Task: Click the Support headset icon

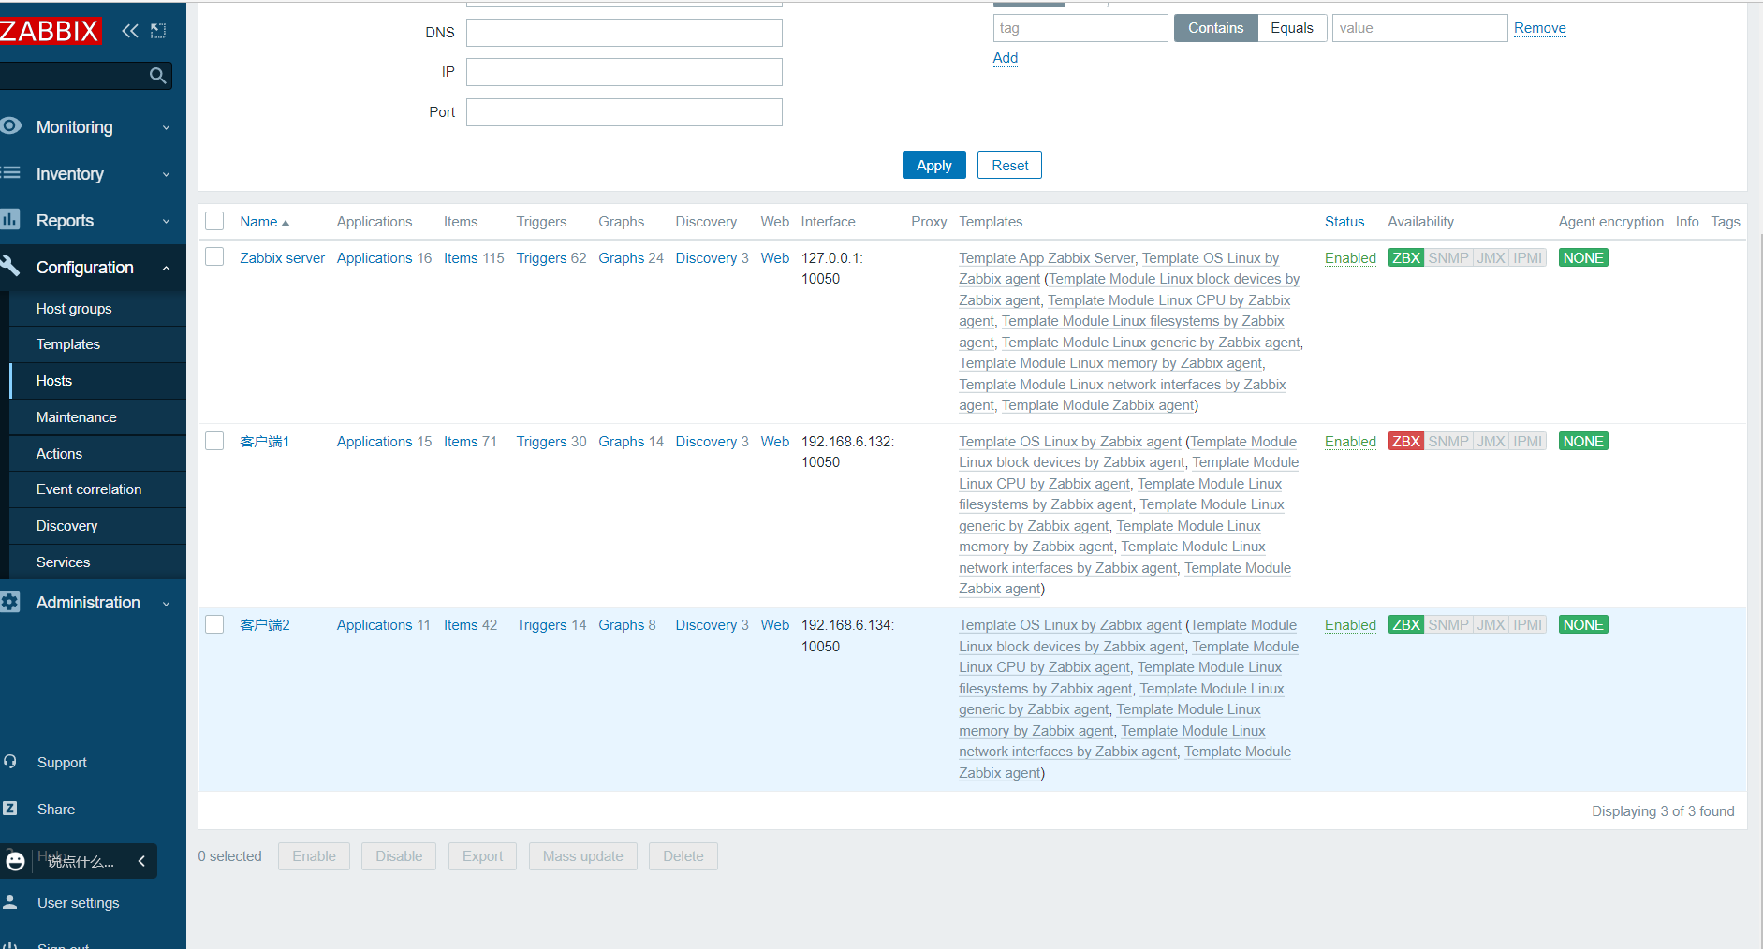Action: click(x=10, y=762)
